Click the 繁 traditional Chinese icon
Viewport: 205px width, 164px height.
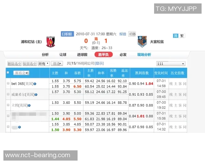click(182, 36)
